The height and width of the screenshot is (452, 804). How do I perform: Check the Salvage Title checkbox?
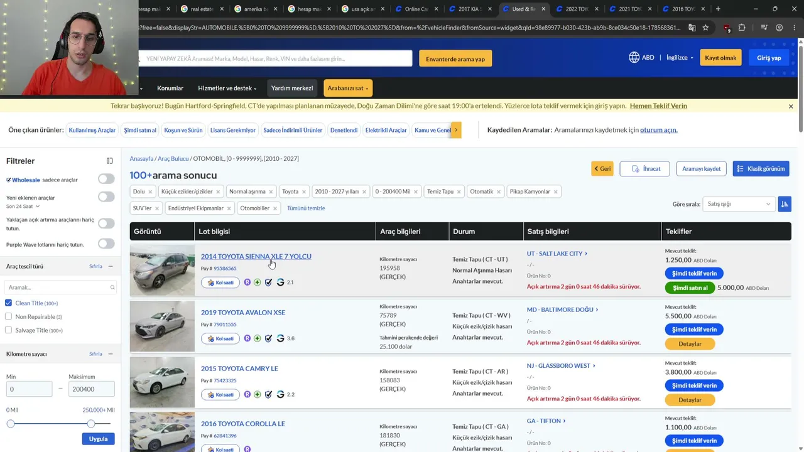[x=8, y=330]
